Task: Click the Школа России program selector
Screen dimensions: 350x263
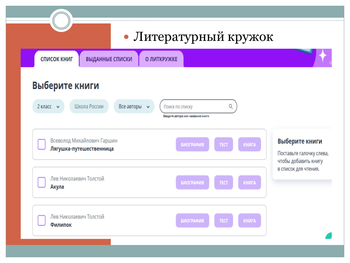Action: 89,107
